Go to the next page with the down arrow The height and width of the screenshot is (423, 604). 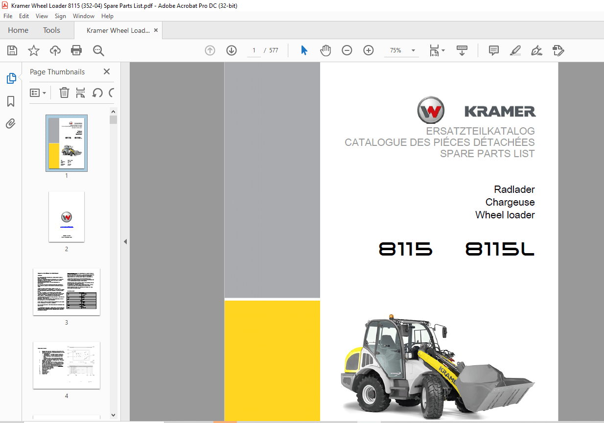point(231,50)
